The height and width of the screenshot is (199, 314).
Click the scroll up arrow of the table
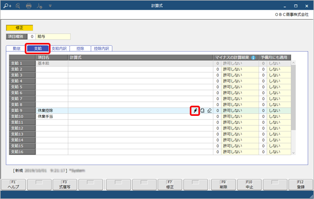[294, 63]
